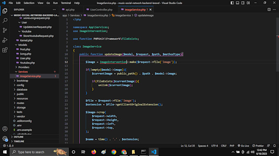Open Customize Layout icon
The width and height of the screenshot is (279, 156).
[248, 3]
